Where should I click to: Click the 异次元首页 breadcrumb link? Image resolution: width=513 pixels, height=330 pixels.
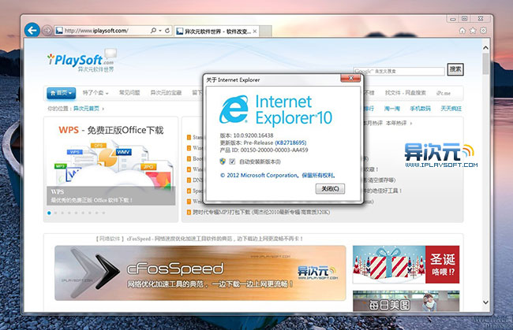(86, 109)
